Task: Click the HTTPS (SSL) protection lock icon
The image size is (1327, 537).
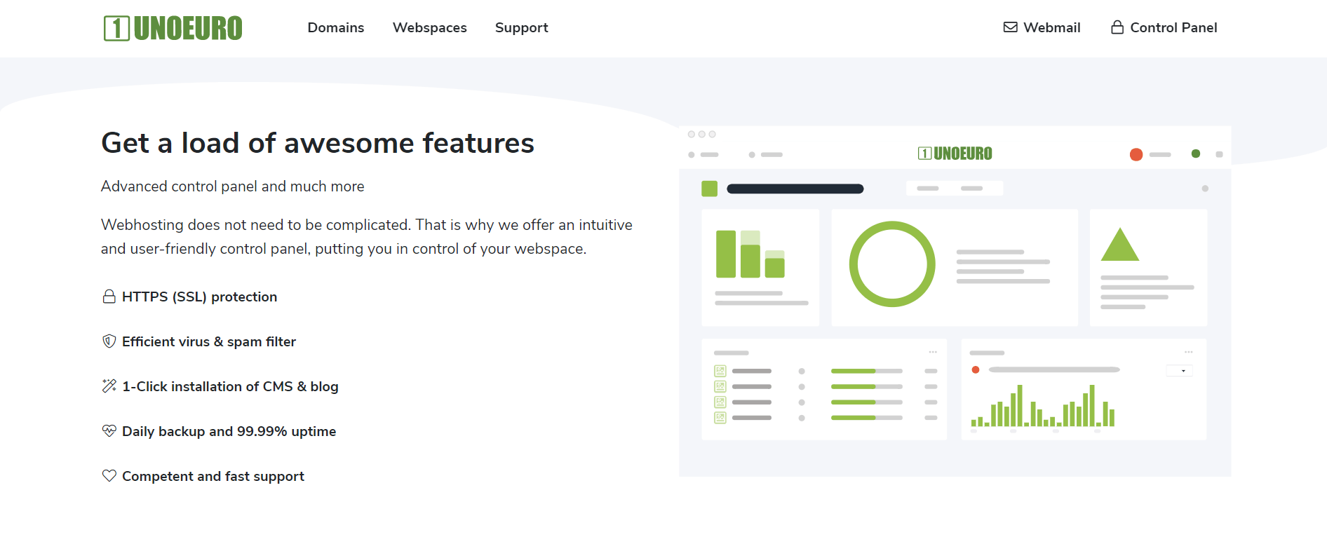Action: click(109, 297)
